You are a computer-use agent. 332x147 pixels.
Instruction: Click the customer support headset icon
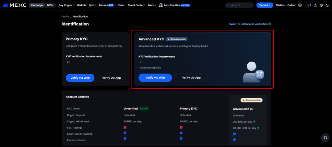point(325,138)
